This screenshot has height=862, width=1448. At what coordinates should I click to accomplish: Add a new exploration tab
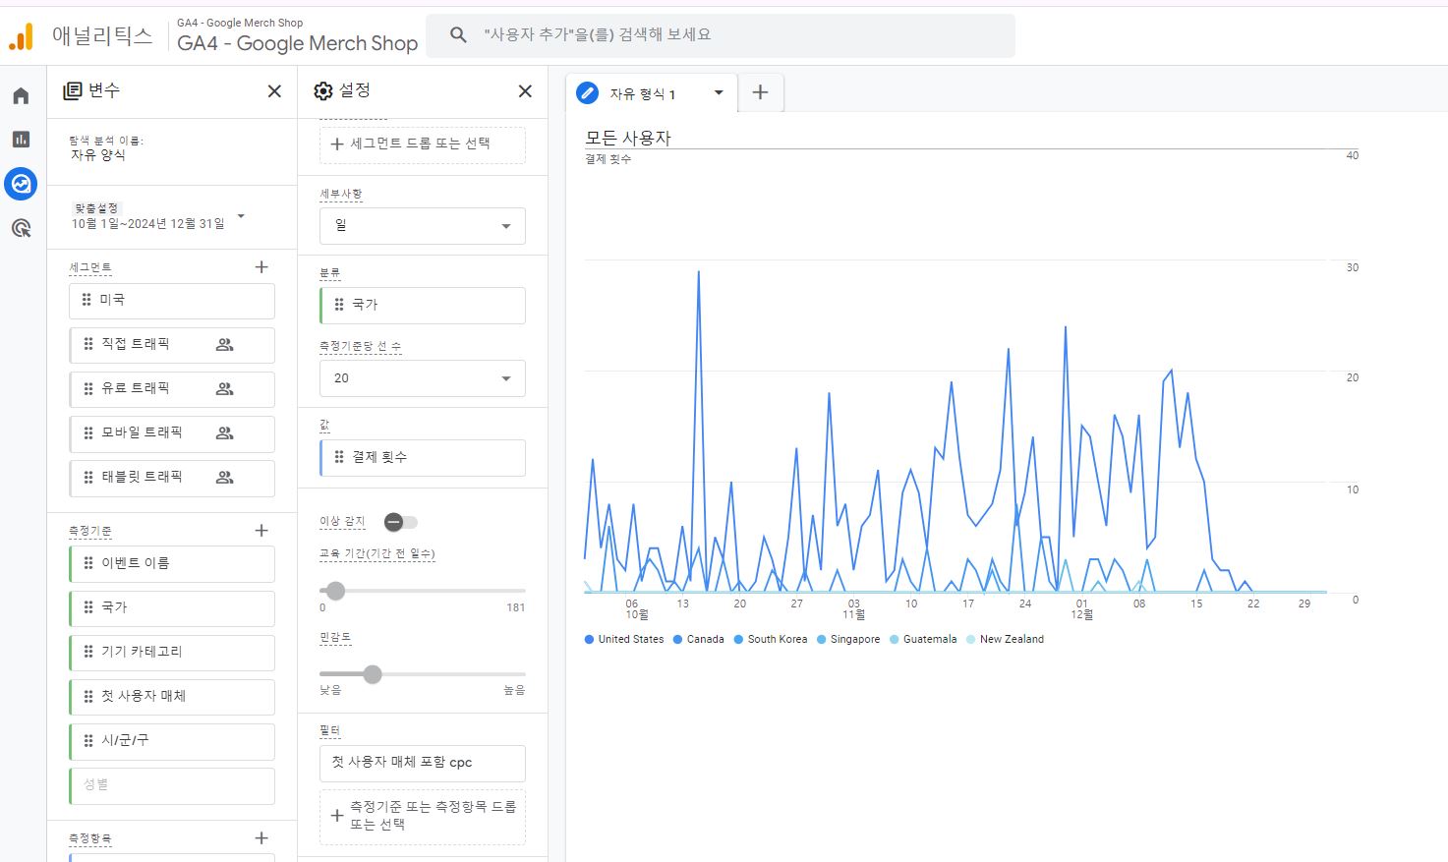pyautogui.click(x=760, y=92)
